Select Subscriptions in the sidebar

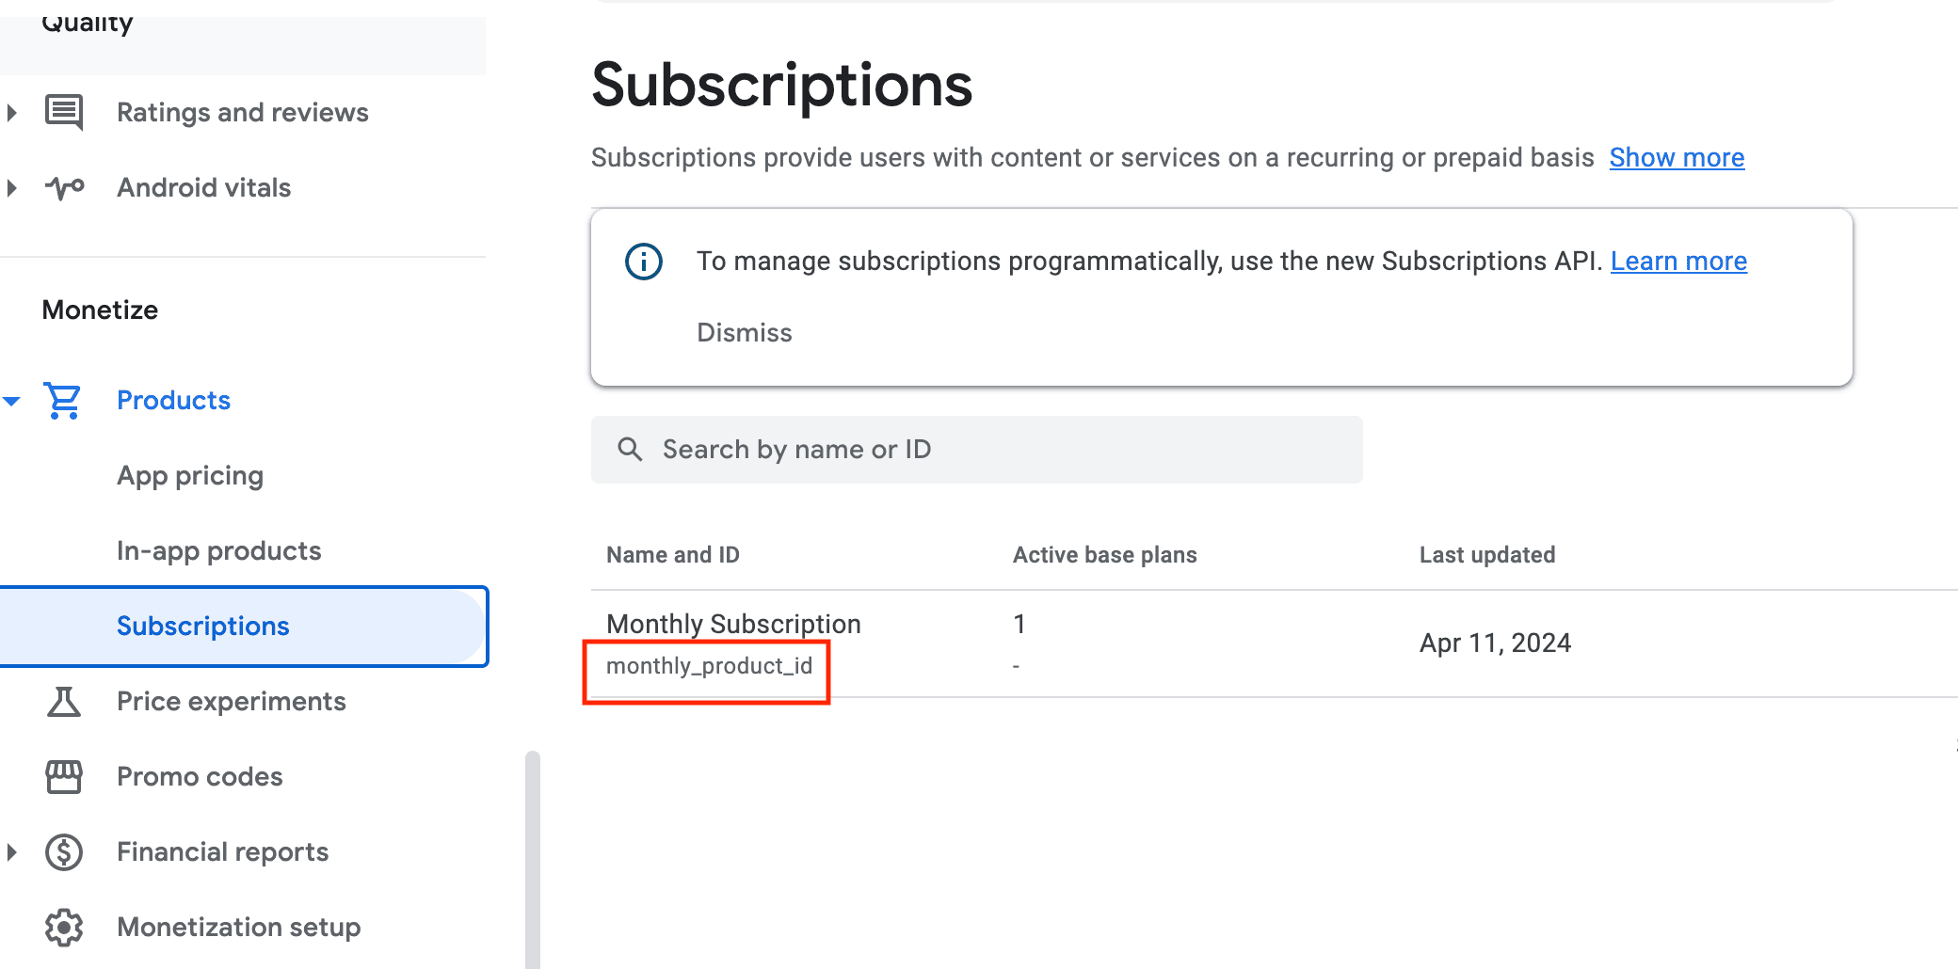pyautogui.click(x=202, y=626)
